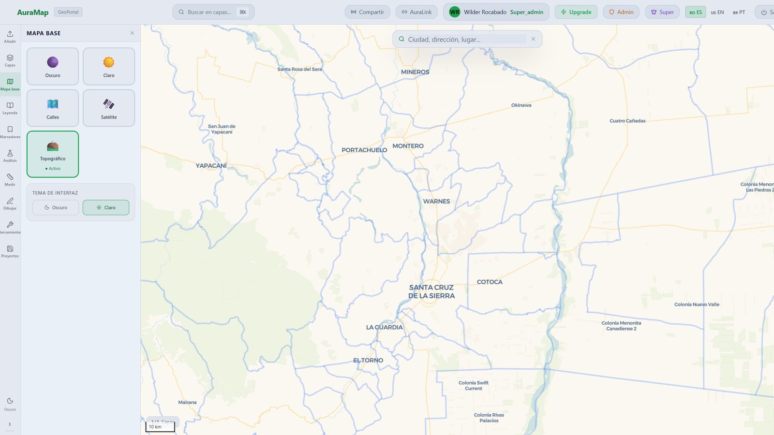Select the Medir tool
This screenshot has width=774, height=435.
tap(10, 180)
